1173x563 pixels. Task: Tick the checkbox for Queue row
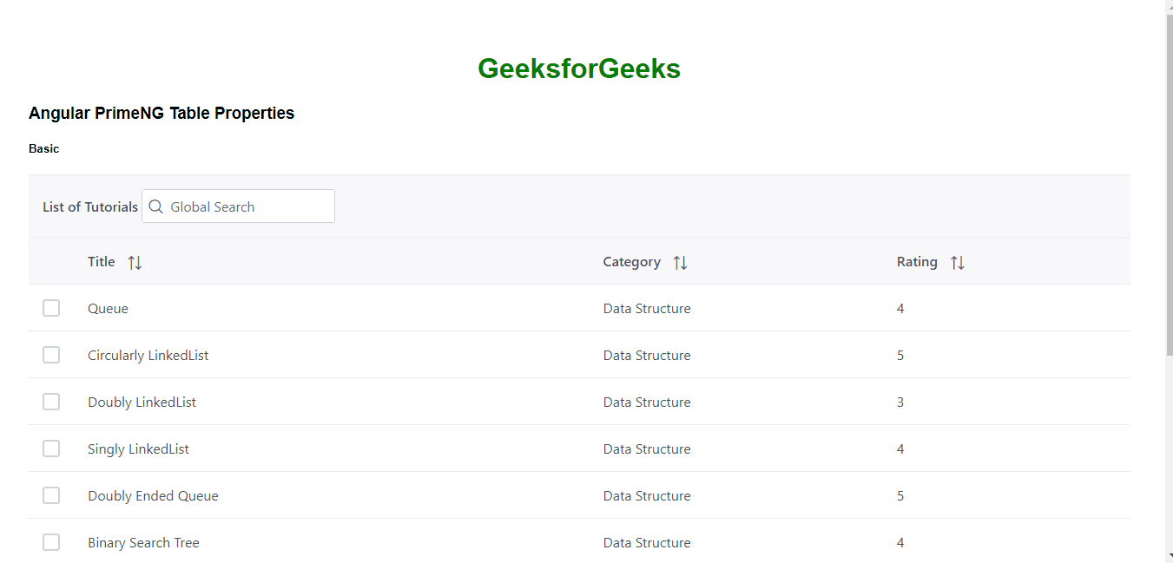pos(51,308)
